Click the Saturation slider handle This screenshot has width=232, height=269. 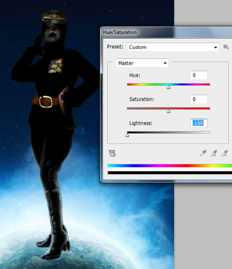point(168,112)
